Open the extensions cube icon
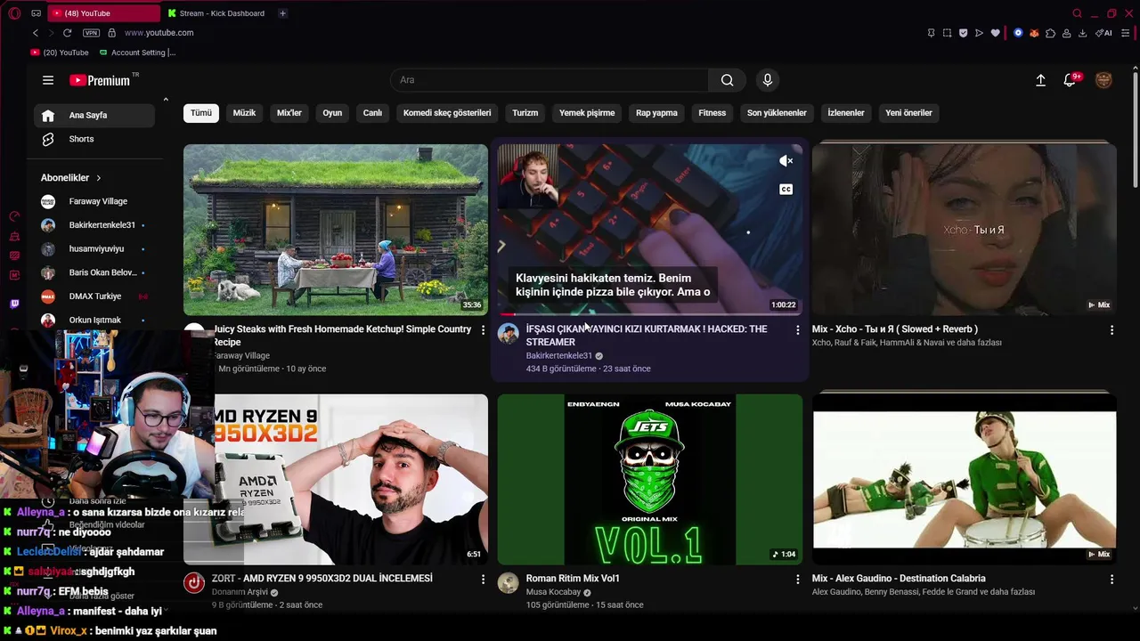This screenshot has height=641, width=1140. 1050,33
